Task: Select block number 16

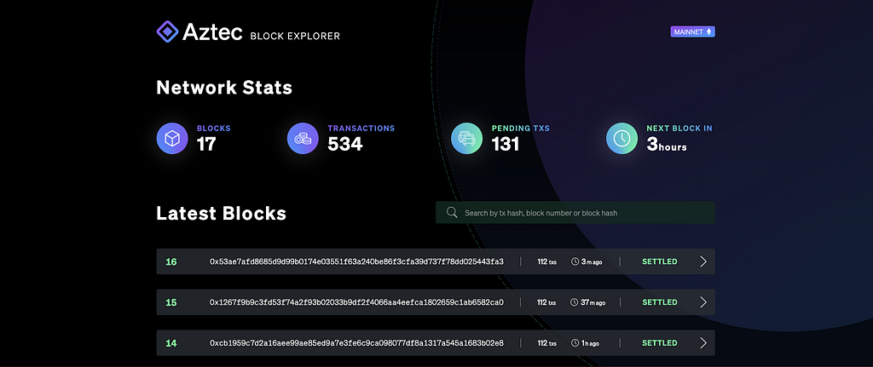Action: [171, 261]
